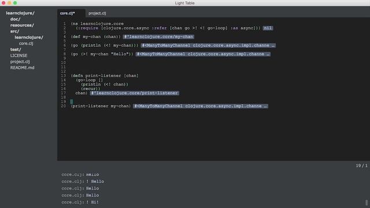This screenshot has width=370, height=208.
Task: Click the console output "core.clj: ! Hi!"
Action: pyautogui.click(x=80, y=202)
